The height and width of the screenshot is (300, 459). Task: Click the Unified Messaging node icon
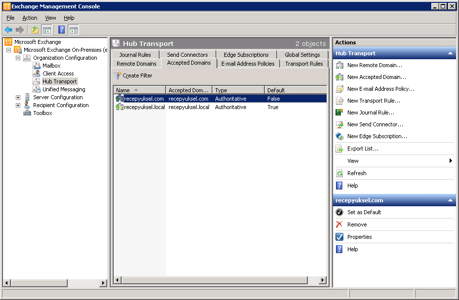(x=37, y=89)
